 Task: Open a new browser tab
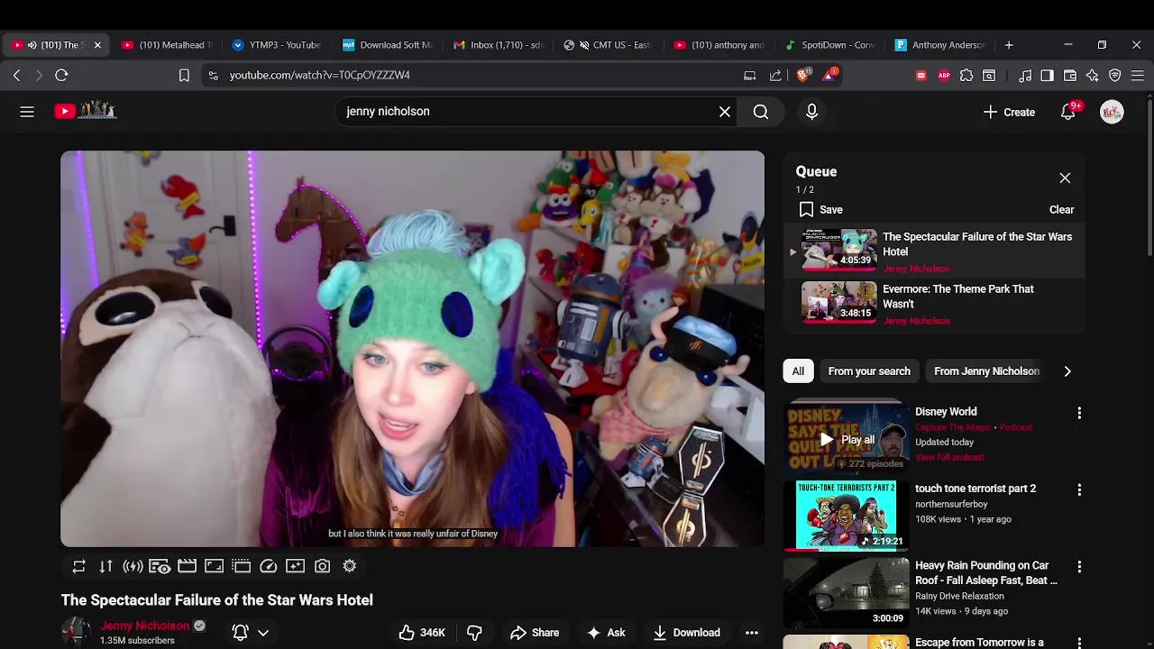click(1009, 45)
